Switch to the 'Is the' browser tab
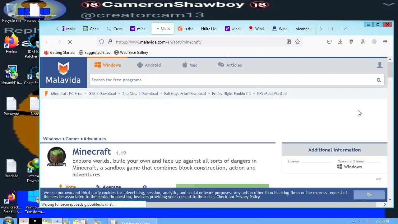Viewport: 398px width, 224px height. 186,29
